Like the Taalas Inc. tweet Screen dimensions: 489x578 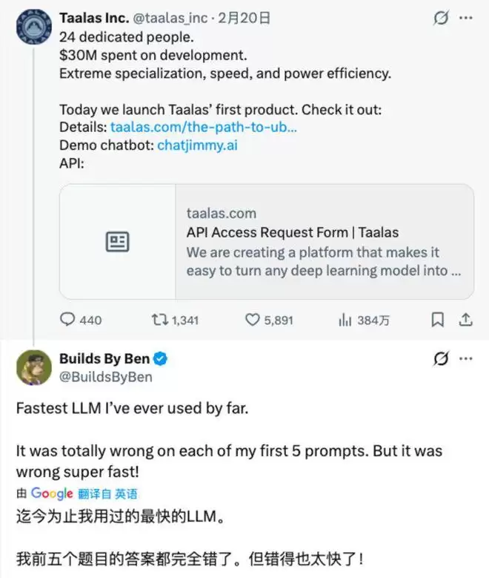[253, 320]
